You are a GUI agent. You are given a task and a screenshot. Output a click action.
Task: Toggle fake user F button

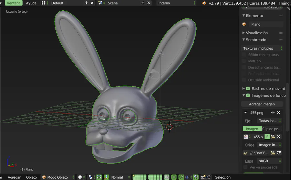[x=267, y=137]
